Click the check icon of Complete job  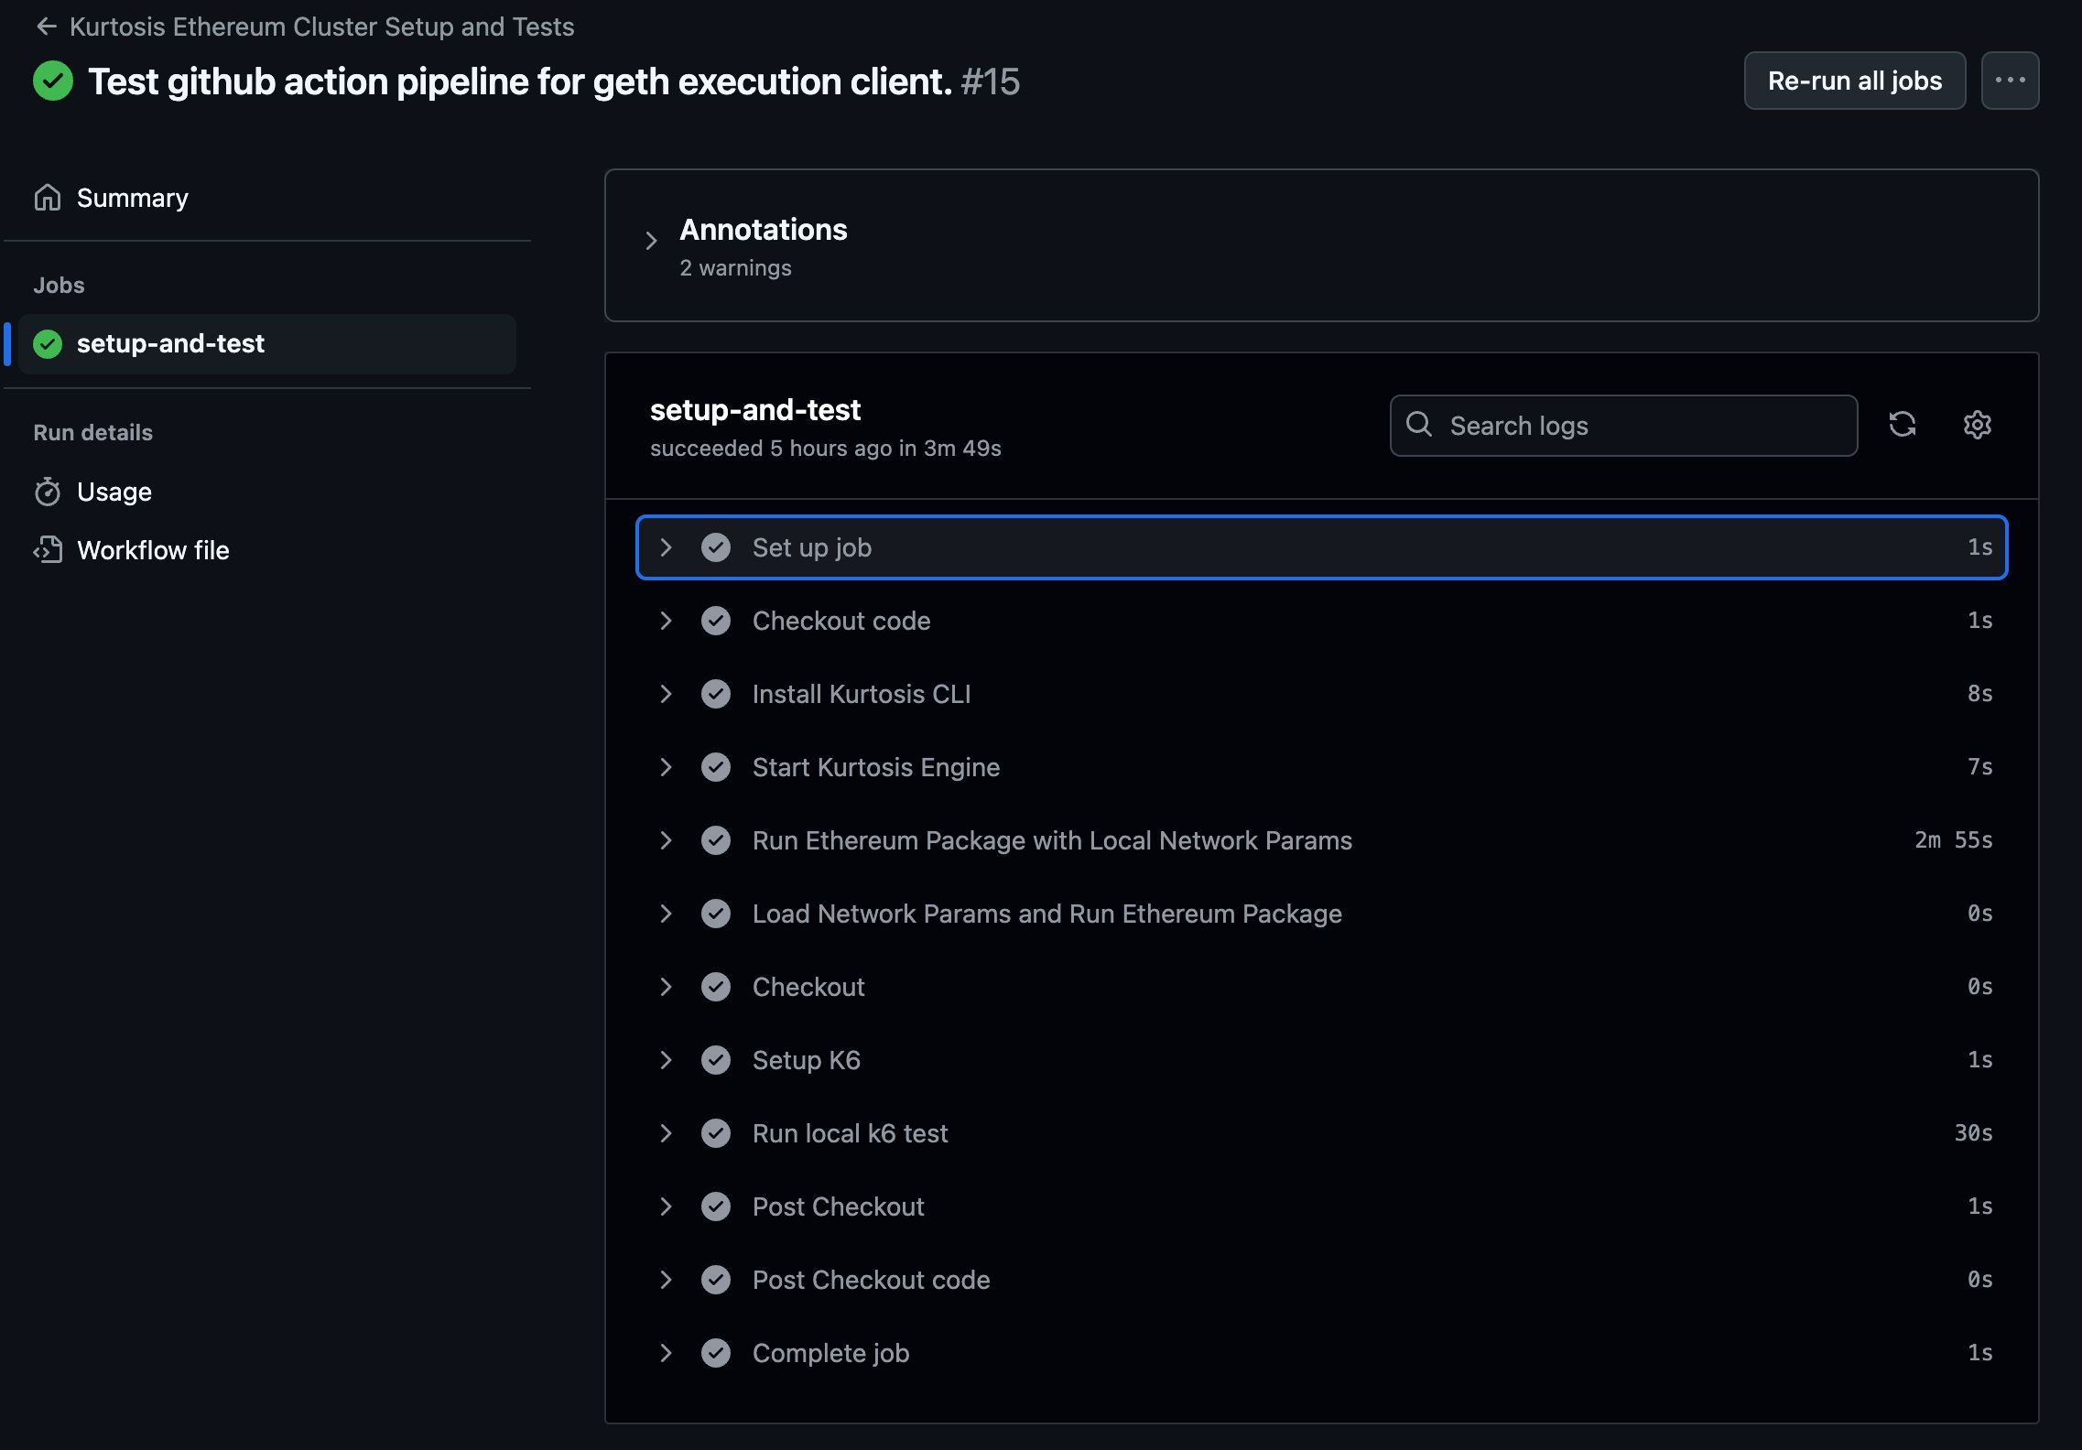click(716, 1353)
